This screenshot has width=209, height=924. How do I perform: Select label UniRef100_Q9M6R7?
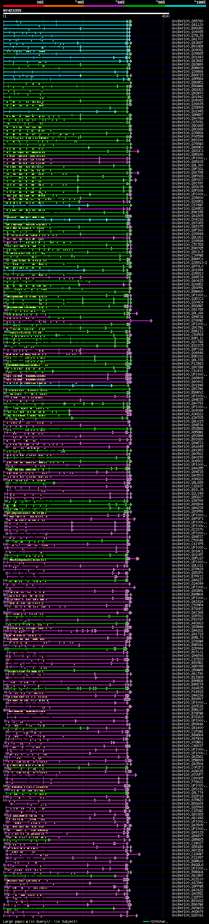click(187, 115)
